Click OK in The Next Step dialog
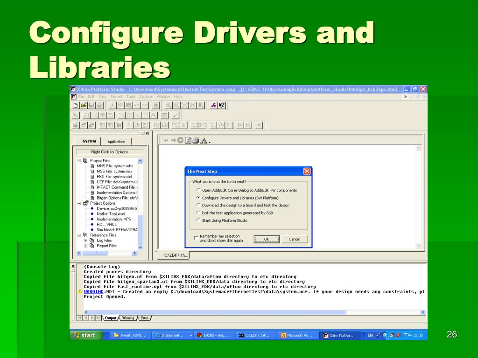Screen dimensions: 478x358 [x=267, y=239]
